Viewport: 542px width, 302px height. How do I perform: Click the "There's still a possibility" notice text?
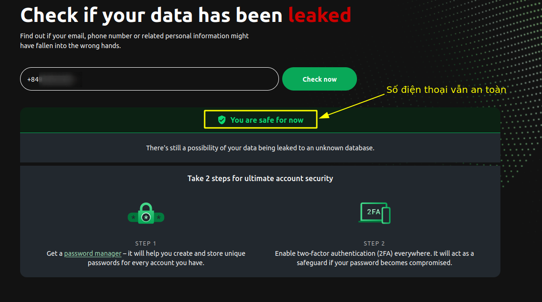260,148
